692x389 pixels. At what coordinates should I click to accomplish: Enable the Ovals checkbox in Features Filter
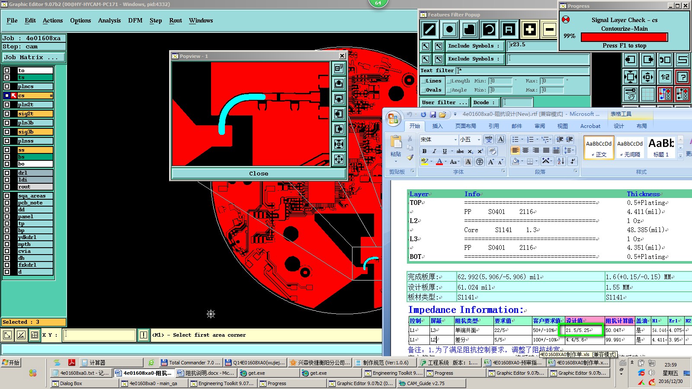423,90
